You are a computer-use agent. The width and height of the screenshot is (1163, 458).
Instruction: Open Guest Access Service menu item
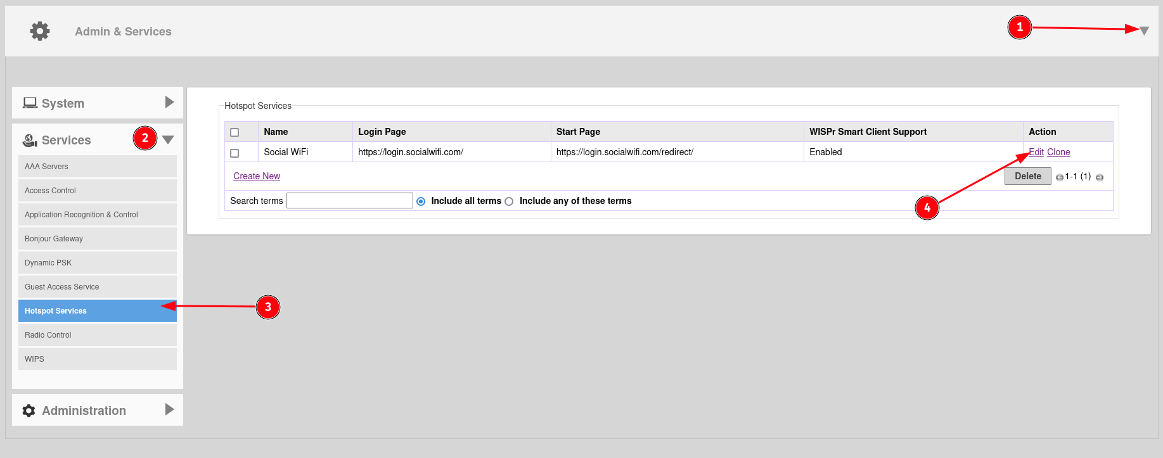tap(97, 287)
